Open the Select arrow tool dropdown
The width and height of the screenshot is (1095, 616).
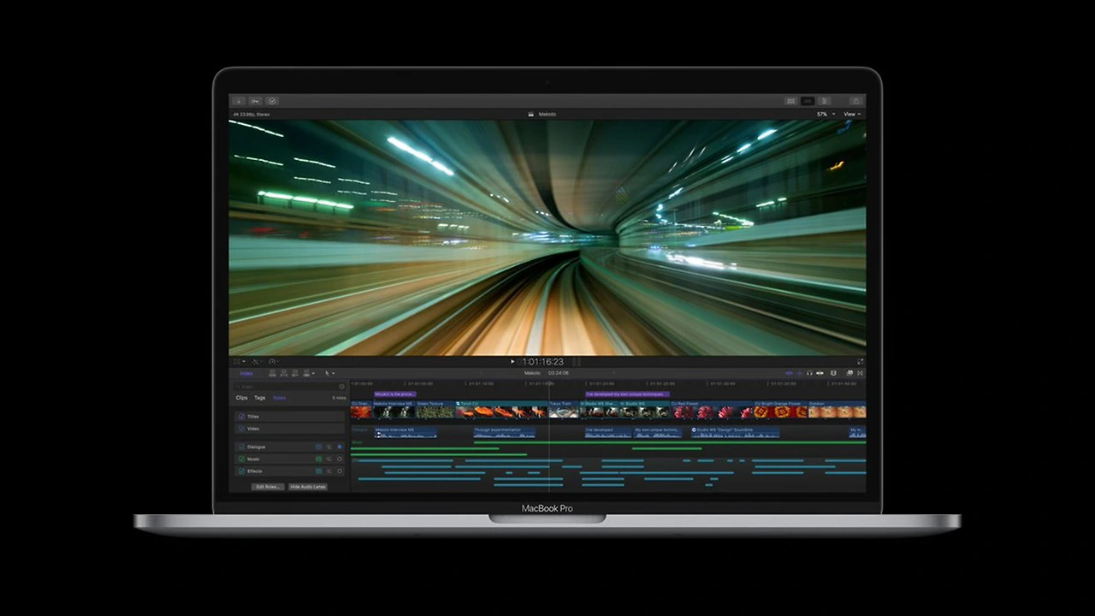tap(329, 373)
